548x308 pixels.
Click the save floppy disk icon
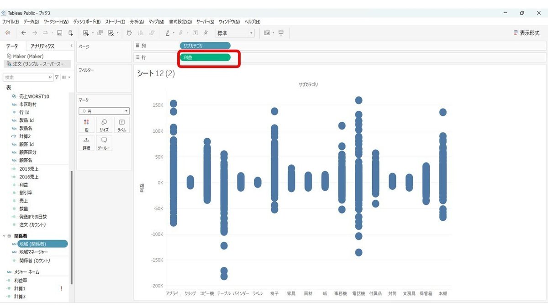59,33
